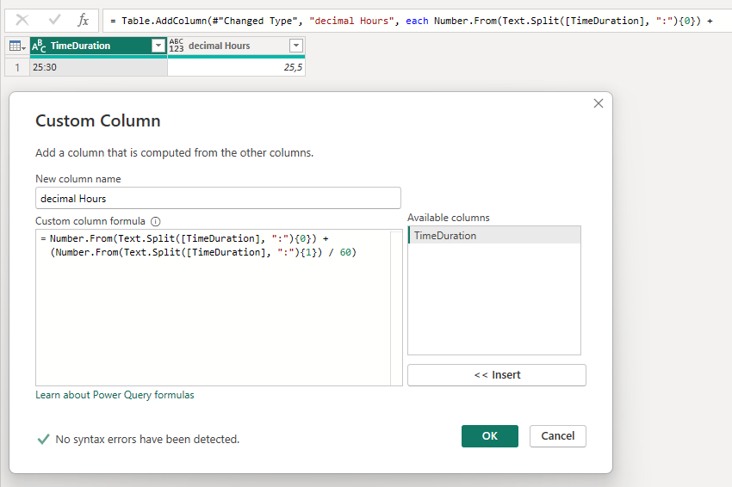Click the ABC text type icon on TimeDuration
This screenshot has width=732, height=487.
click(39, 46)
